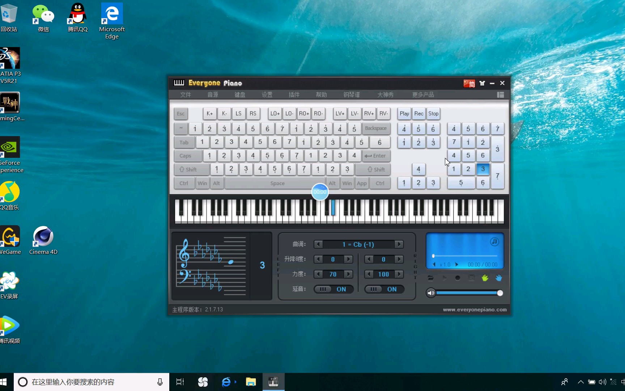The image size is (625, 391).
Task: Toggle left-hand sustain ON switch
Action: [333, 289]
